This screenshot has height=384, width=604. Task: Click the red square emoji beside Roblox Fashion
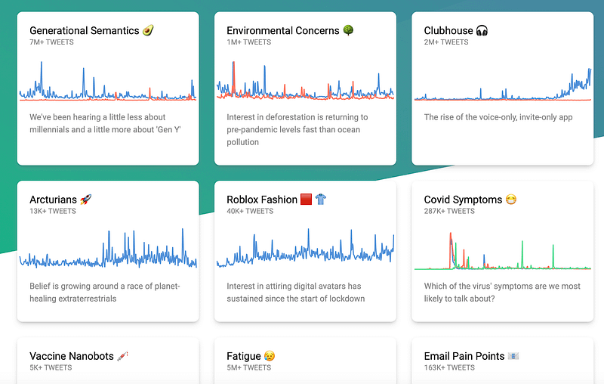click(x=306, y=200)
